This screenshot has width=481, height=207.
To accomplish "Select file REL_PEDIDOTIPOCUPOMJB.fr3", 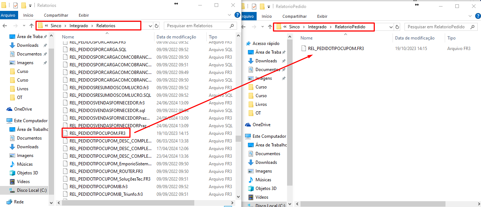I will pos(98,186).
